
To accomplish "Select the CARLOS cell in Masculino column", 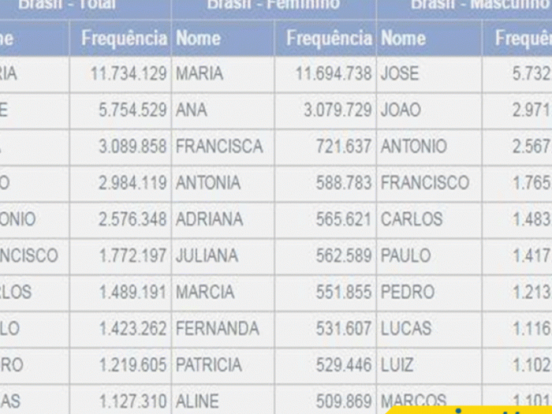I will (429, 220).
